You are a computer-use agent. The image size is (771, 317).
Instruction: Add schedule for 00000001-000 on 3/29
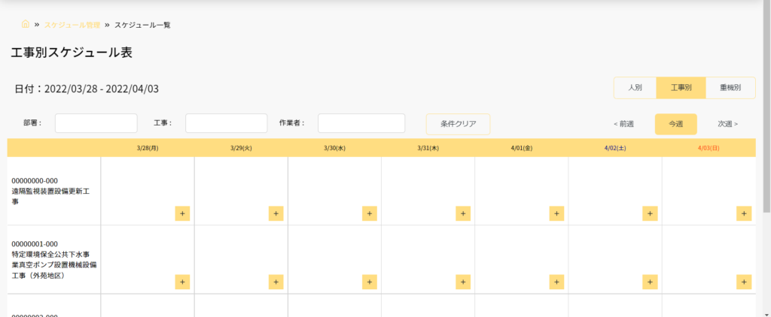(x=276, y=282)
